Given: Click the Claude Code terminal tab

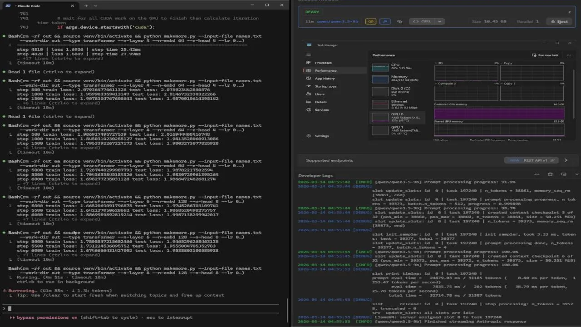Looking at the screenshot, I should [39, 5].
